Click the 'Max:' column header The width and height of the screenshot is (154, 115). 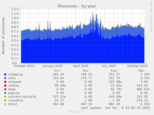click(x=142, y=71)
